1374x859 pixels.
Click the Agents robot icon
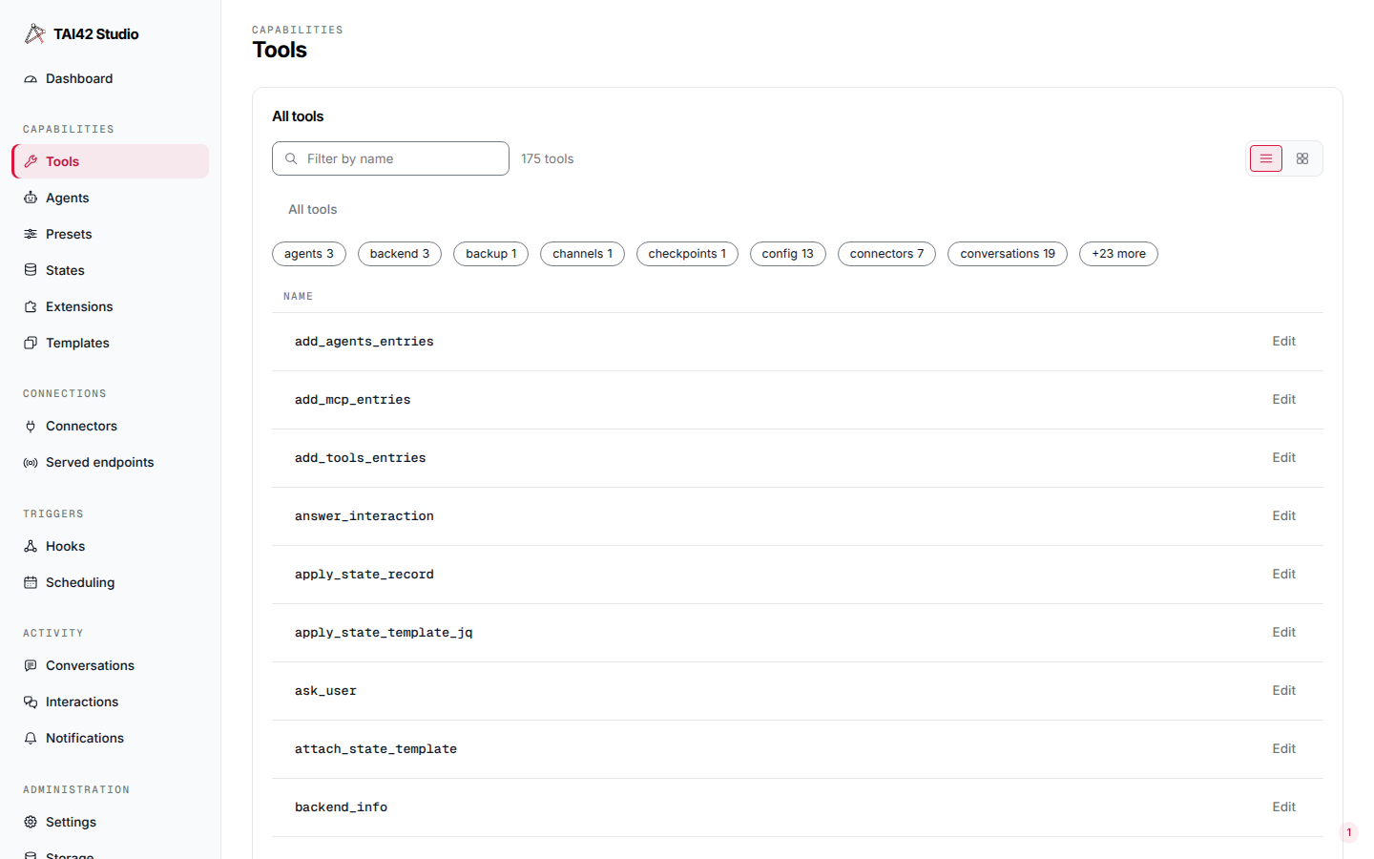pos(31,198)
